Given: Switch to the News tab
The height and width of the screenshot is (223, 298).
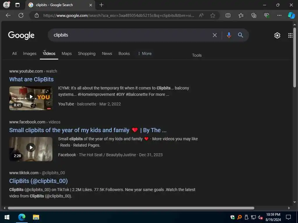Looking at the screenshot, I should 107,54.
